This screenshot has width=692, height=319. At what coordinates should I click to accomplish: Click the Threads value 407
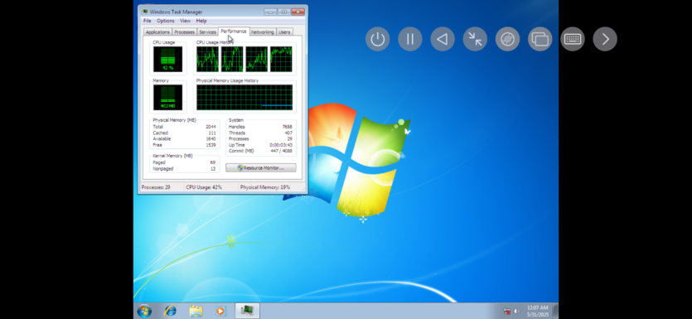[288, 133]
